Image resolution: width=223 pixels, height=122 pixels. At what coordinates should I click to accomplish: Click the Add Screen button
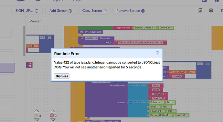coord(61,11)
